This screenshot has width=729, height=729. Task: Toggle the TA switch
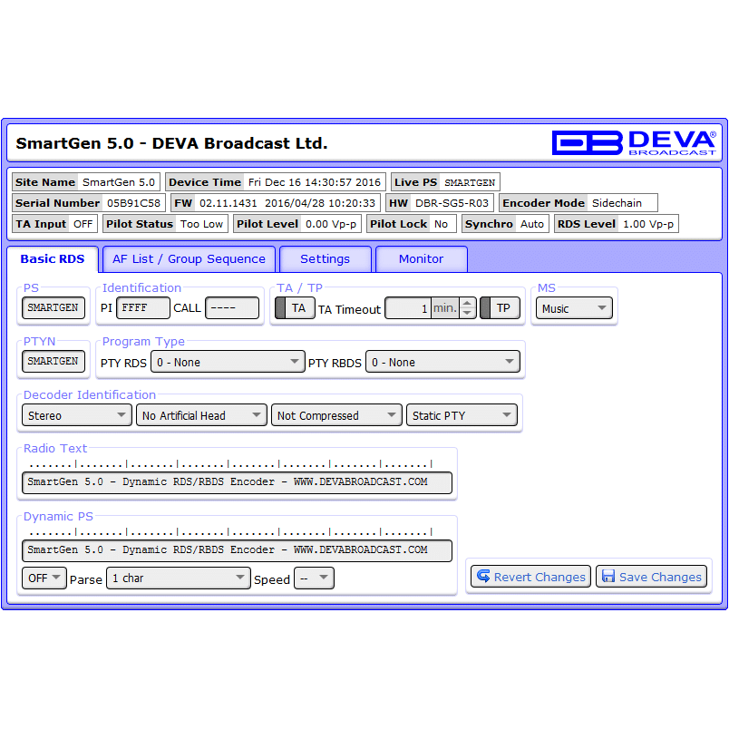coord(295,308)
